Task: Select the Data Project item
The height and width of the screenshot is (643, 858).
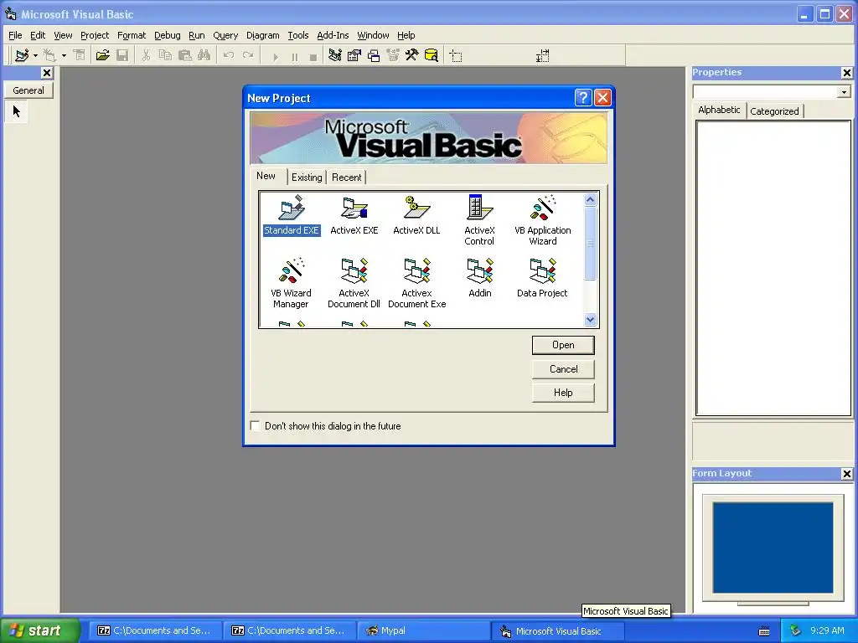Action: click(542, 278)
